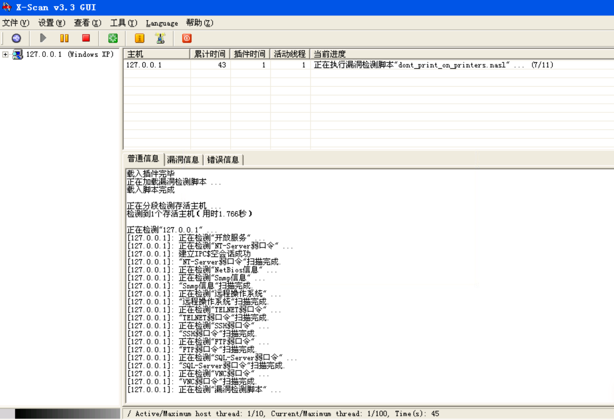Click the orange information icon
This screenshot has height=420, width=614.
[x=140, y=38]
